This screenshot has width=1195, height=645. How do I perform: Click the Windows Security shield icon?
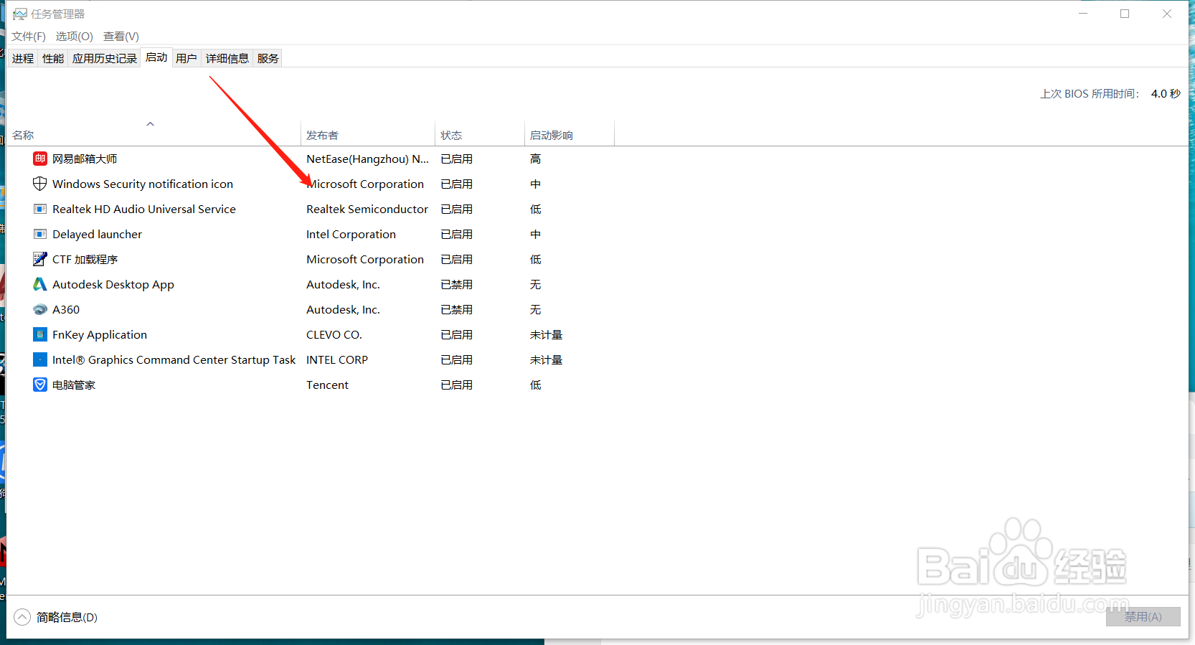tap(40, 184)
